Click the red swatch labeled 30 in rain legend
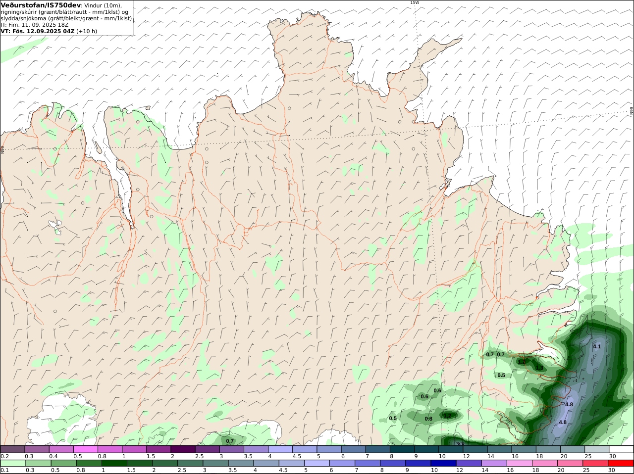 click(x=621, y=463)
